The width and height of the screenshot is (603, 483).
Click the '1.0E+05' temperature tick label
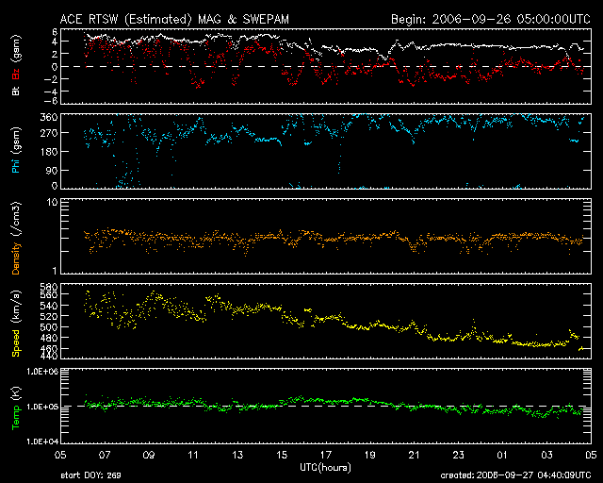pos(42,407)
